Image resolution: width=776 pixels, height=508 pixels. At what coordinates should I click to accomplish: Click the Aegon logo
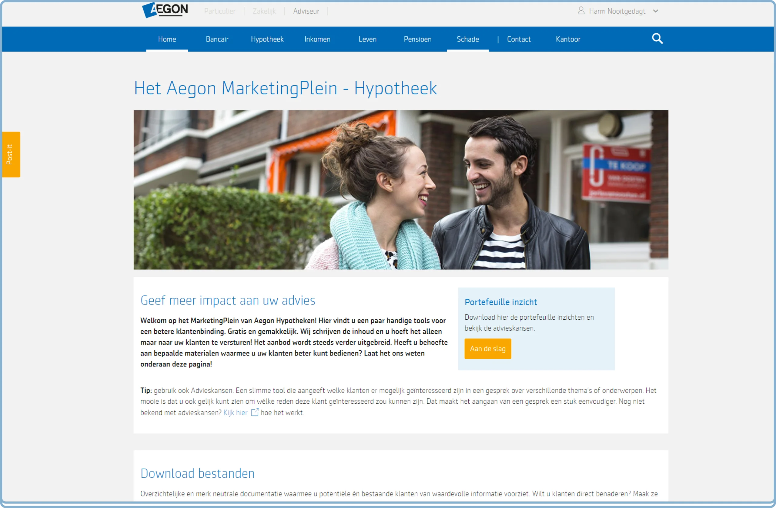[x=165, y=10]
